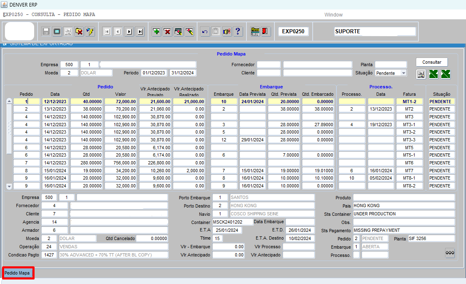Insert a record with green plus icon

(156, 32)
